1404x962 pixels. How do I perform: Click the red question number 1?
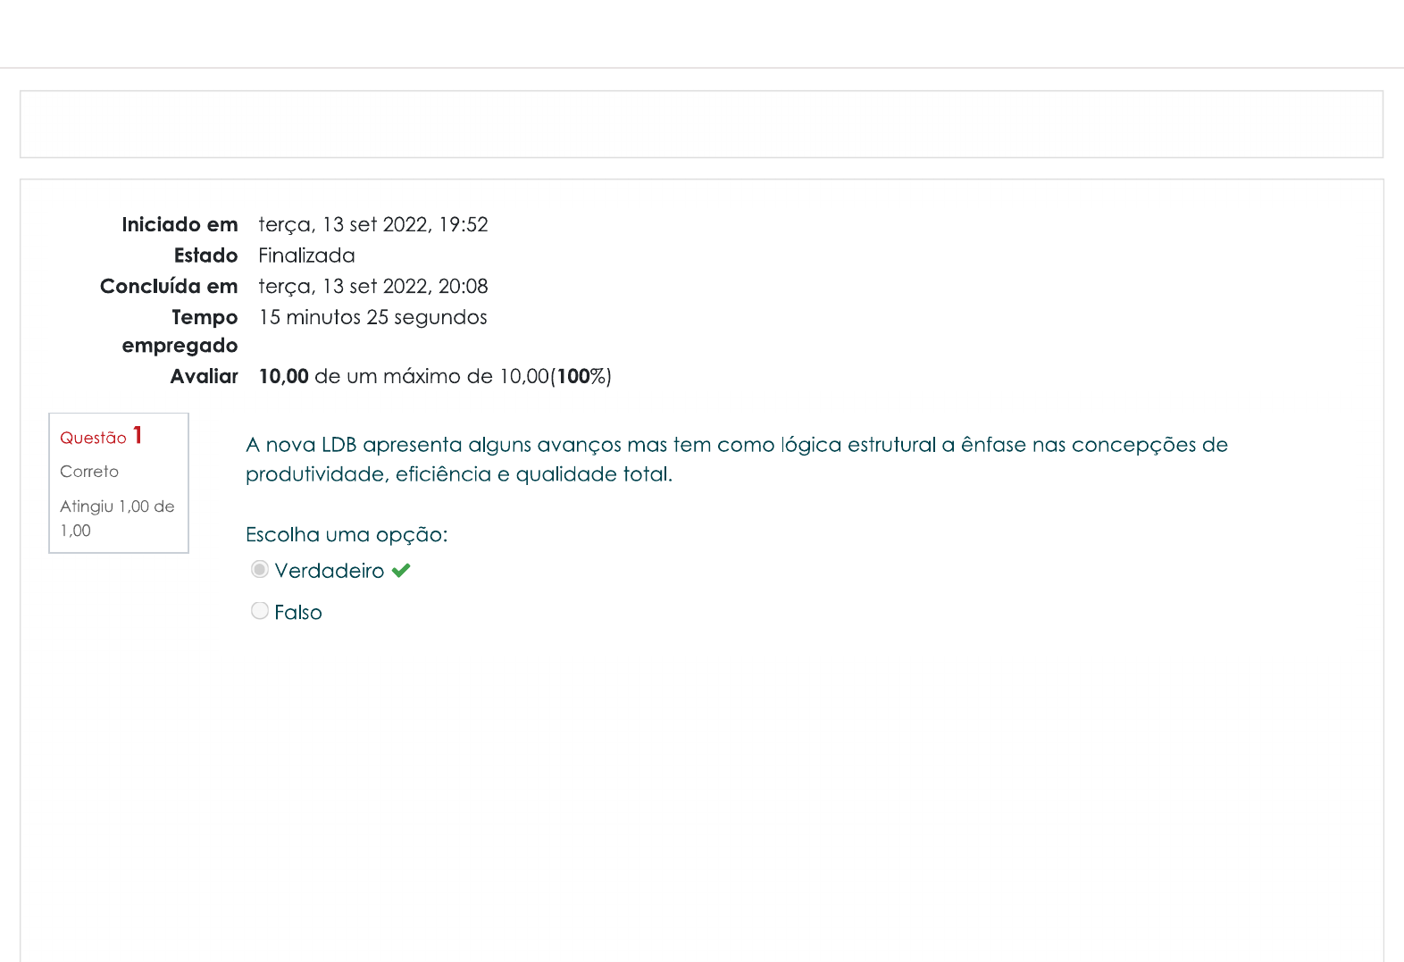(138, 435)
